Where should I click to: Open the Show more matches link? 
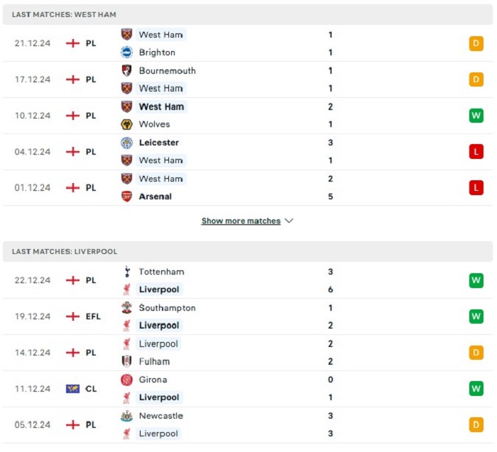pos(241,221)
